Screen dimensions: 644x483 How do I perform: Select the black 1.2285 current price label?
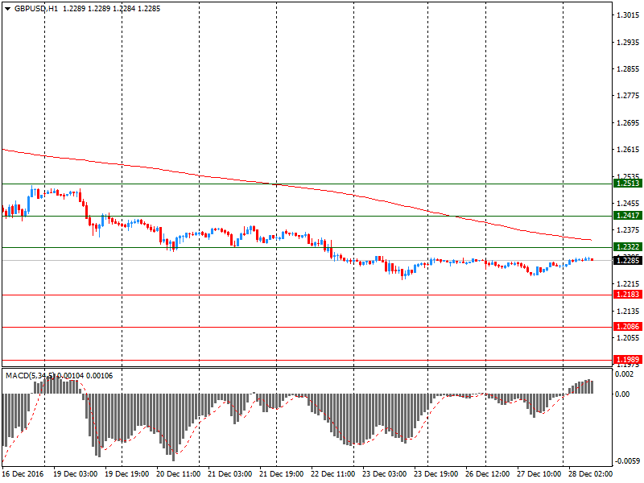(627, 260)
